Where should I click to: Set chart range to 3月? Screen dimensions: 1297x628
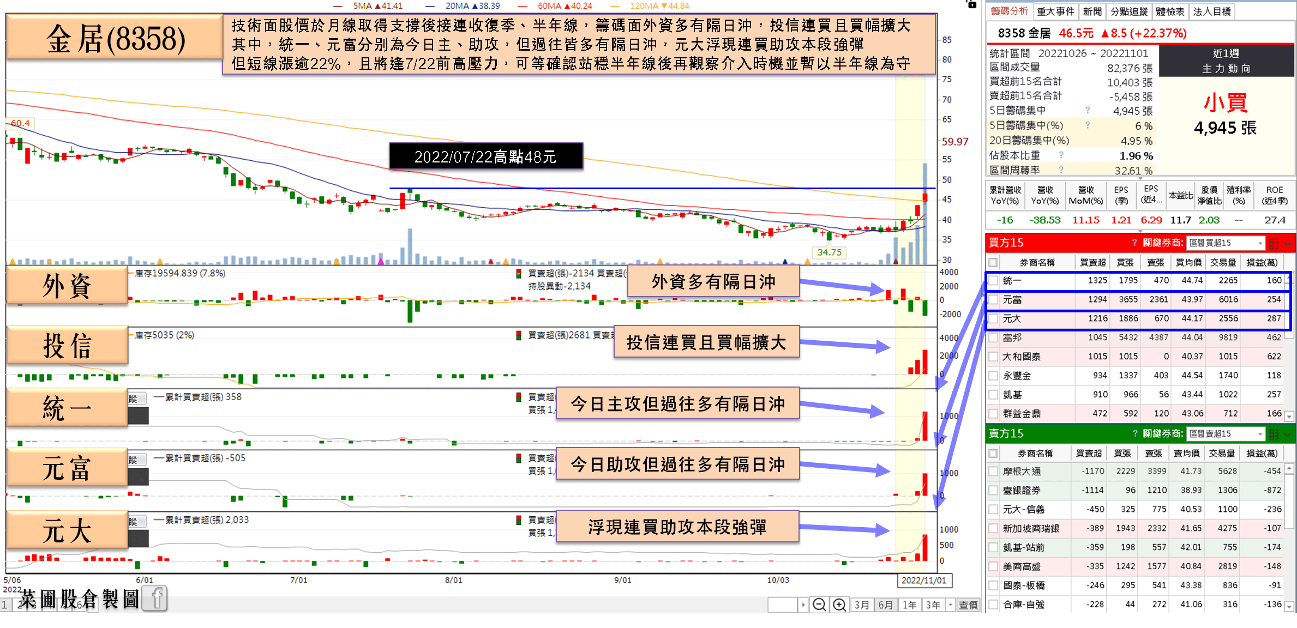[861, 605]
